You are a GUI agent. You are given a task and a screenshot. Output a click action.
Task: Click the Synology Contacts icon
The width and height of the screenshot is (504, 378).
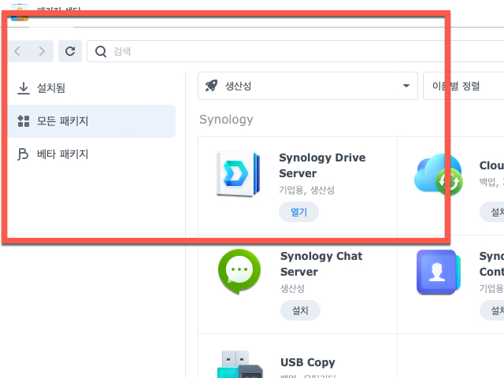click(x=439, y=272)
